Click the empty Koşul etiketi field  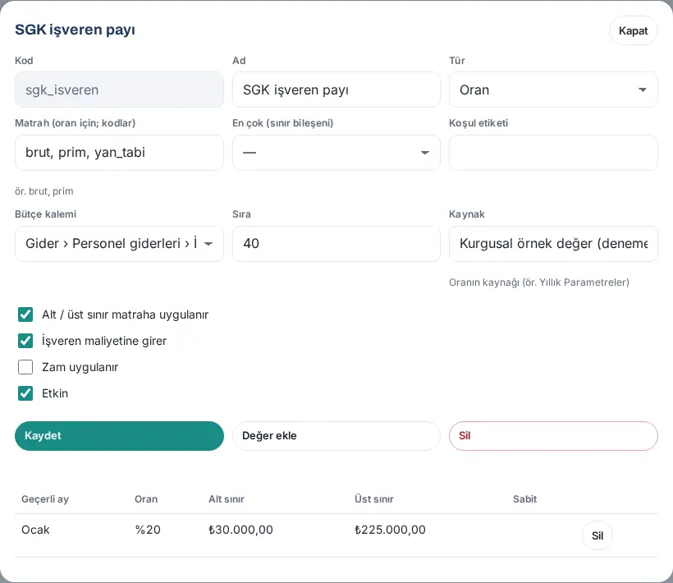tap(553, 153)
